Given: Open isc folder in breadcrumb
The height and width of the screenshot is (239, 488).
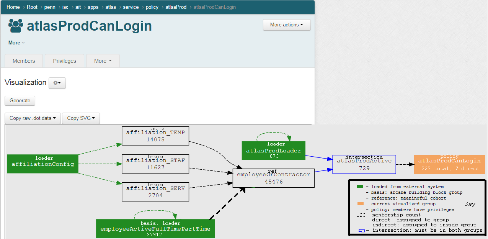Looking at the screenshot, I should point(65,7).
